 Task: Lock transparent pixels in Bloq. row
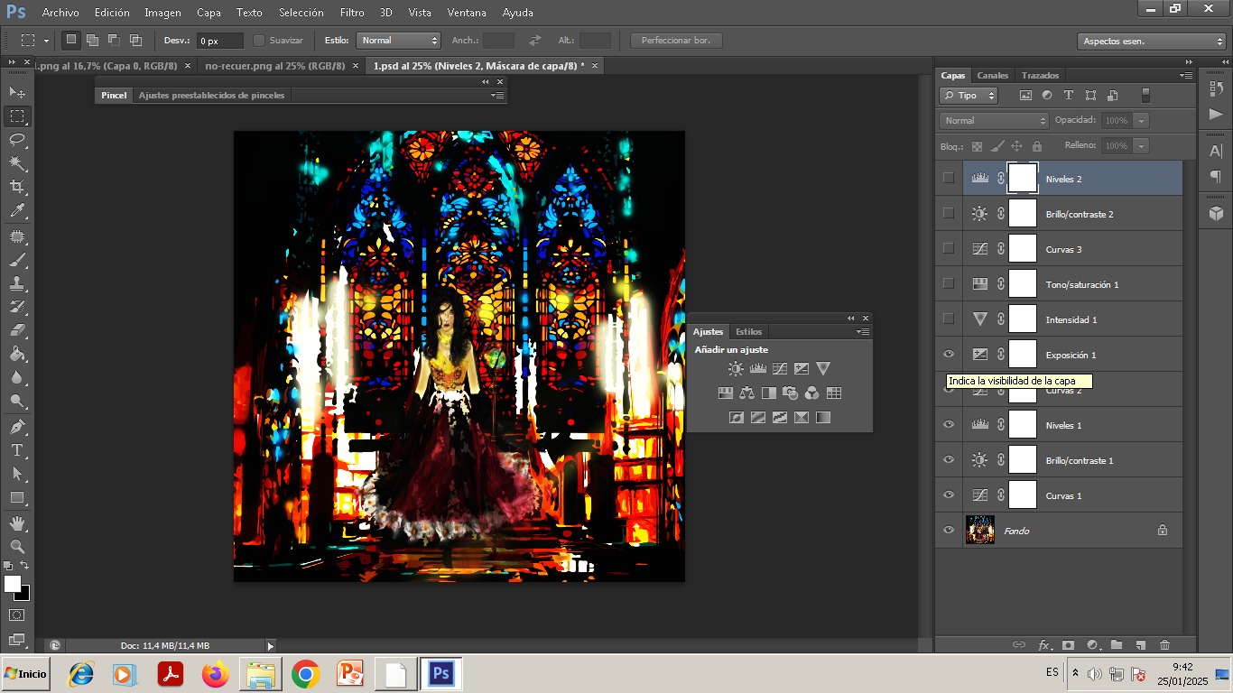pyautogui.click(x=977, y=145)
